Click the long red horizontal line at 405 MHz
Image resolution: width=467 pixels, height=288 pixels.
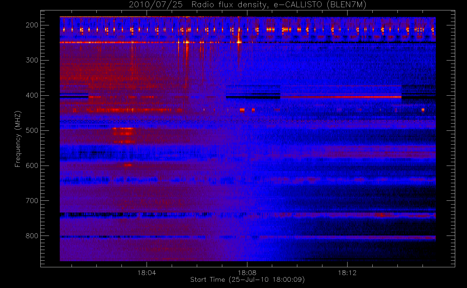[x=341, y=97]
